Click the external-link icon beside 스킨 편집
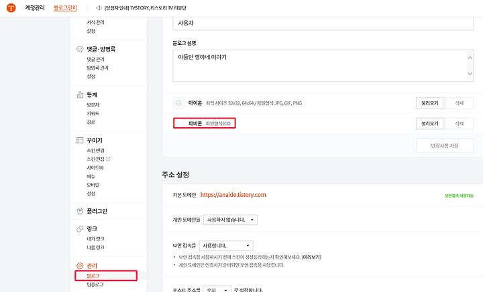The height and width of the screenshot is (292, 483). [x=108, y=159]
